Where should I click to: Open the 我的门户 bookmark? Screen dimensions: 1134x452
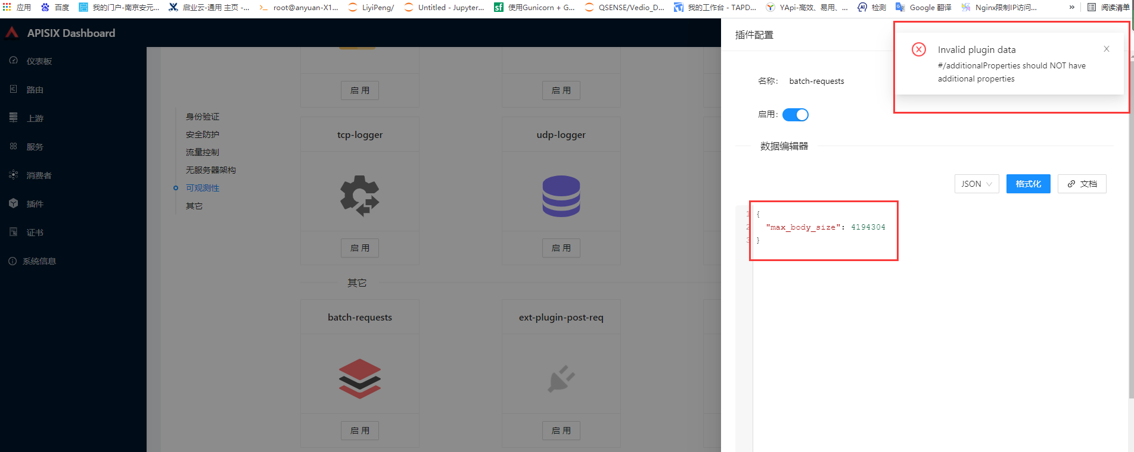(x=119, y=7)
